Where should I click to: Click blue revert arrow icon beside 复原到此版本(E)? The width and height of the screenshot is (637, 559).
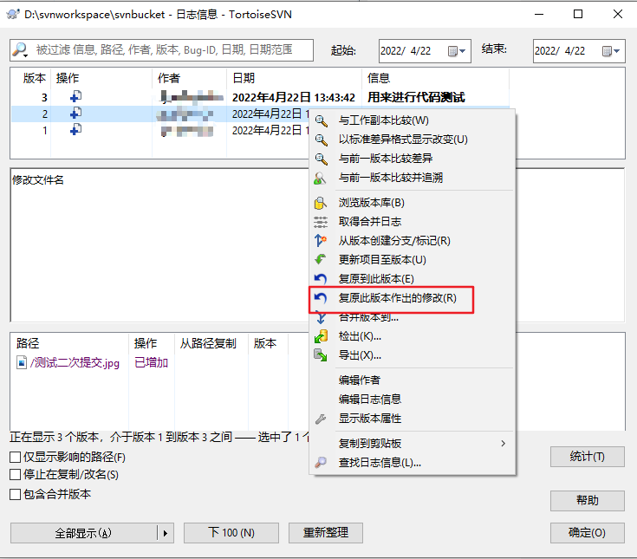click(x=321, y=279)
